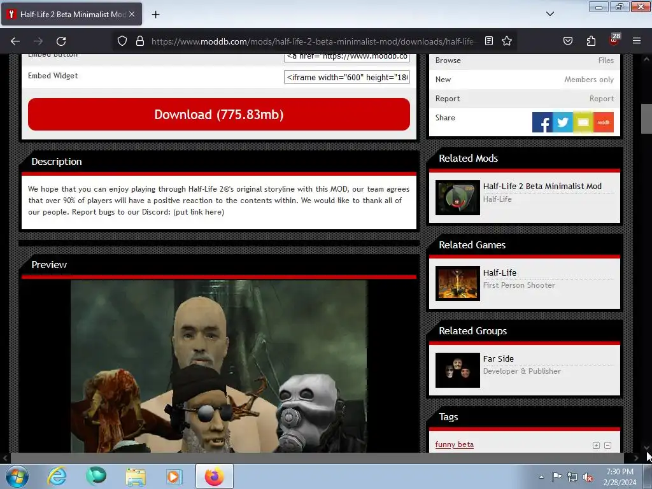Open a new browser tab
652x489 pixels.
coord(155,15)
